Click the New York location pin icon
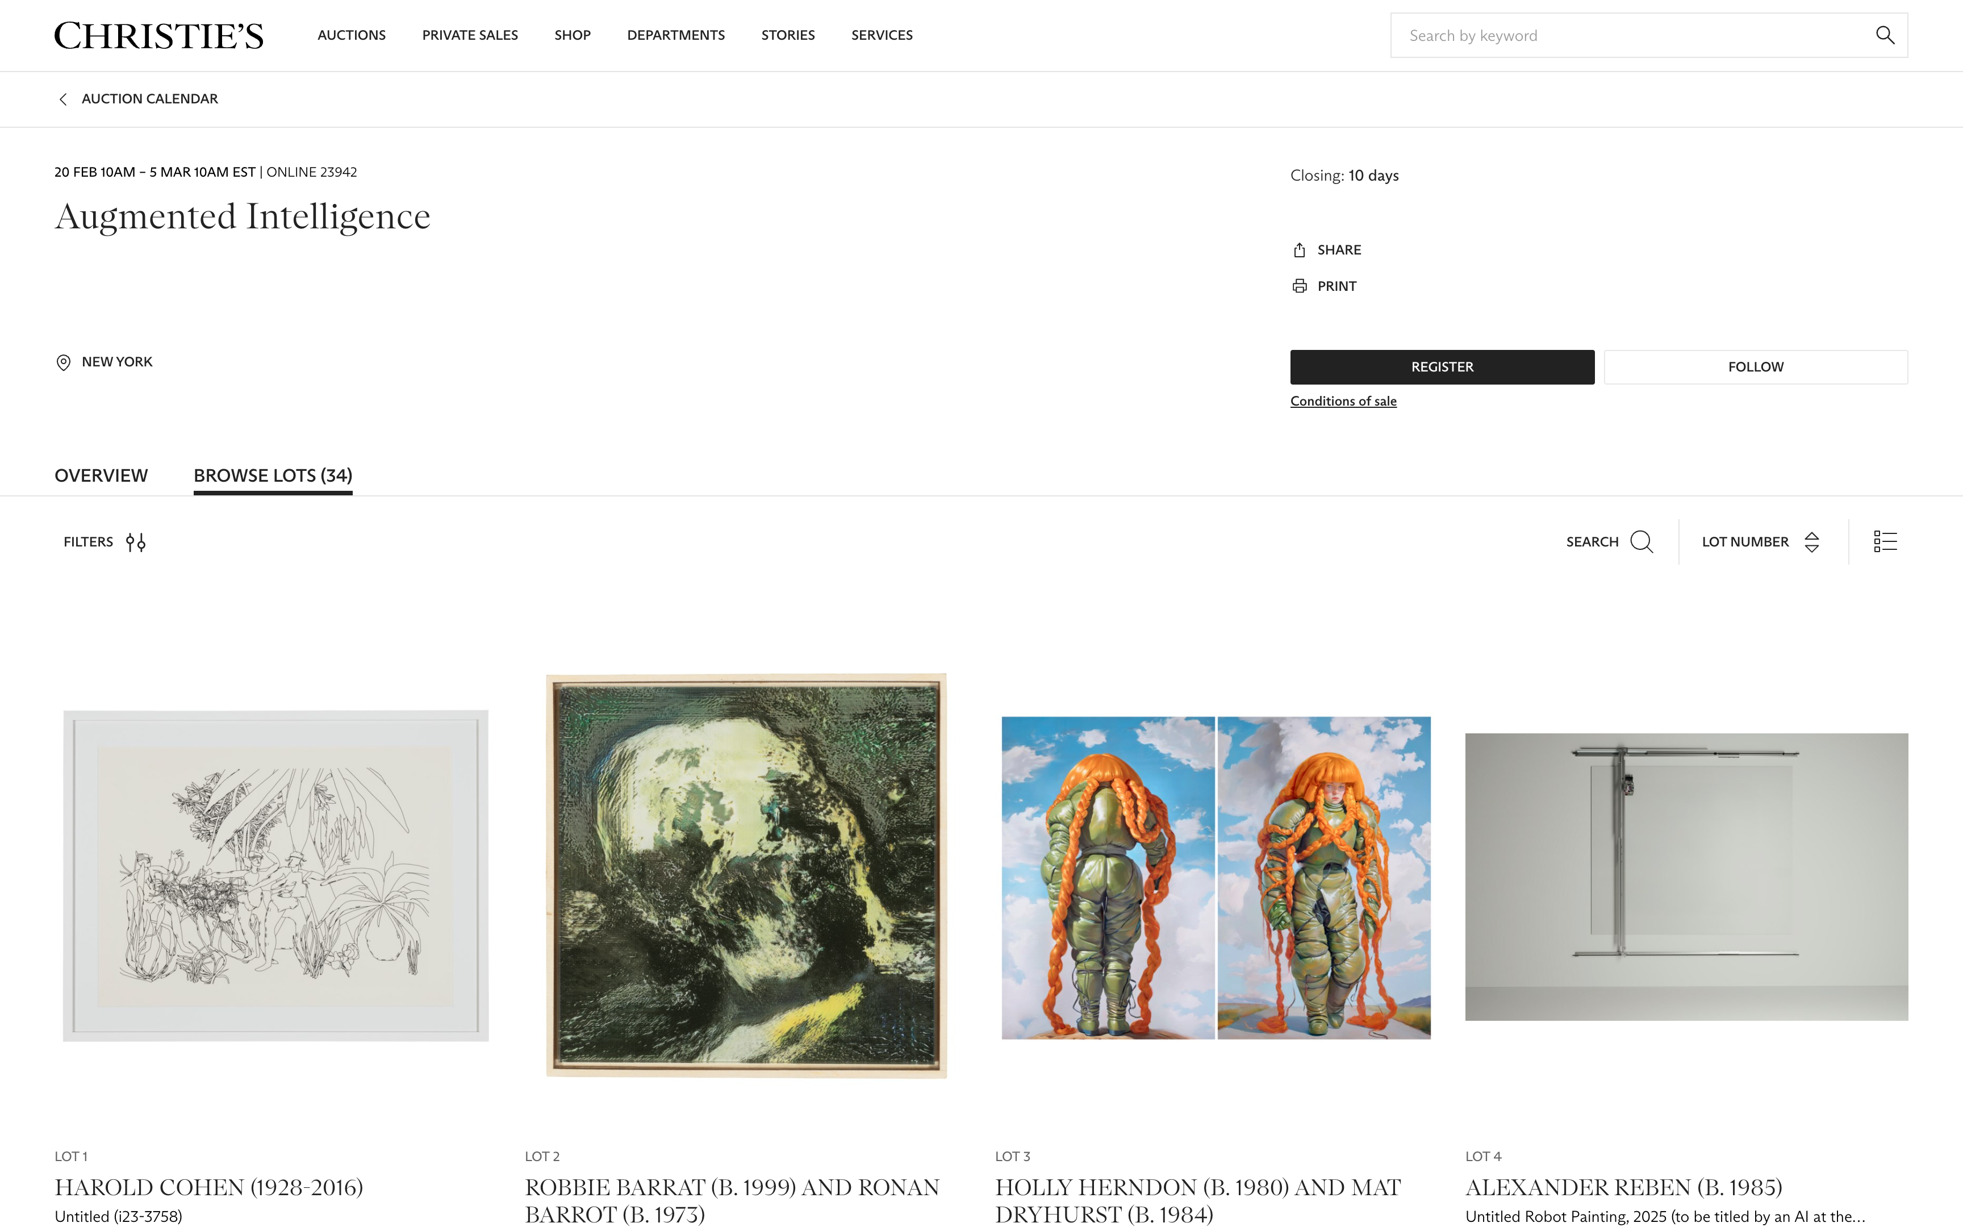 (x=63, y=362)
